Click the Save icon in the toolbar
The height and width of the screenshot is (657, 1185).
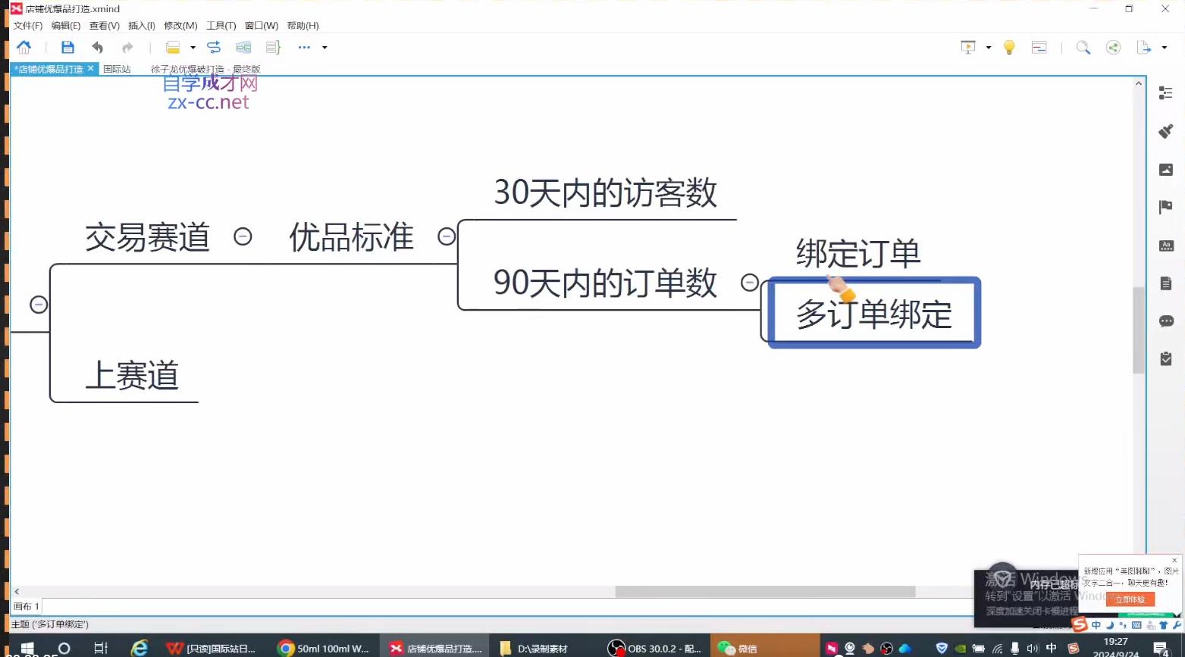tap(67, 48)
